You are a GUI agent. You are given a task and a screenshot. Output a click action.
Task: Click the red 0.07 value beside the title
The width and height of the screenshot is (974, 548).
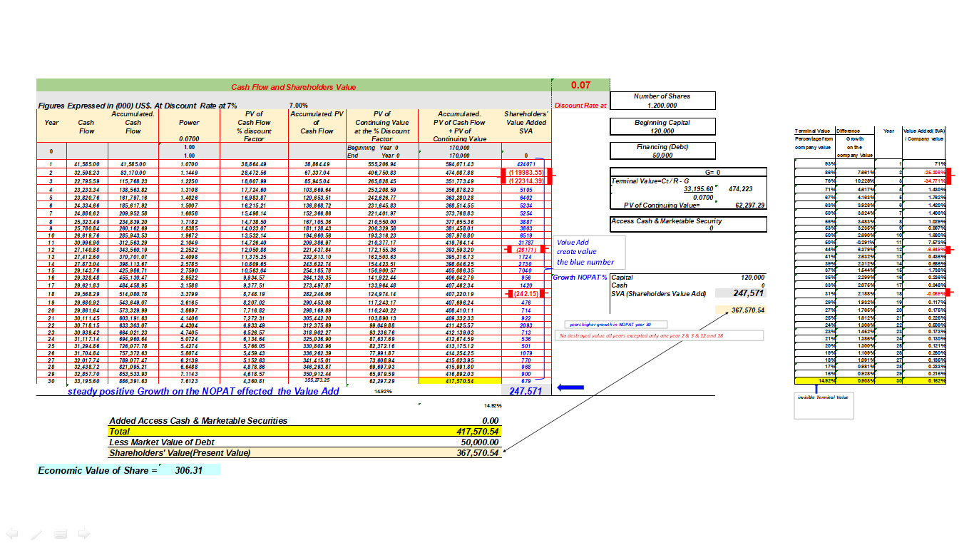(x=580, y=85)
